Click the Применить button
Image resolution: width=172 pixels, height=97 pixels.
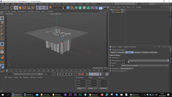coord(103,88)
